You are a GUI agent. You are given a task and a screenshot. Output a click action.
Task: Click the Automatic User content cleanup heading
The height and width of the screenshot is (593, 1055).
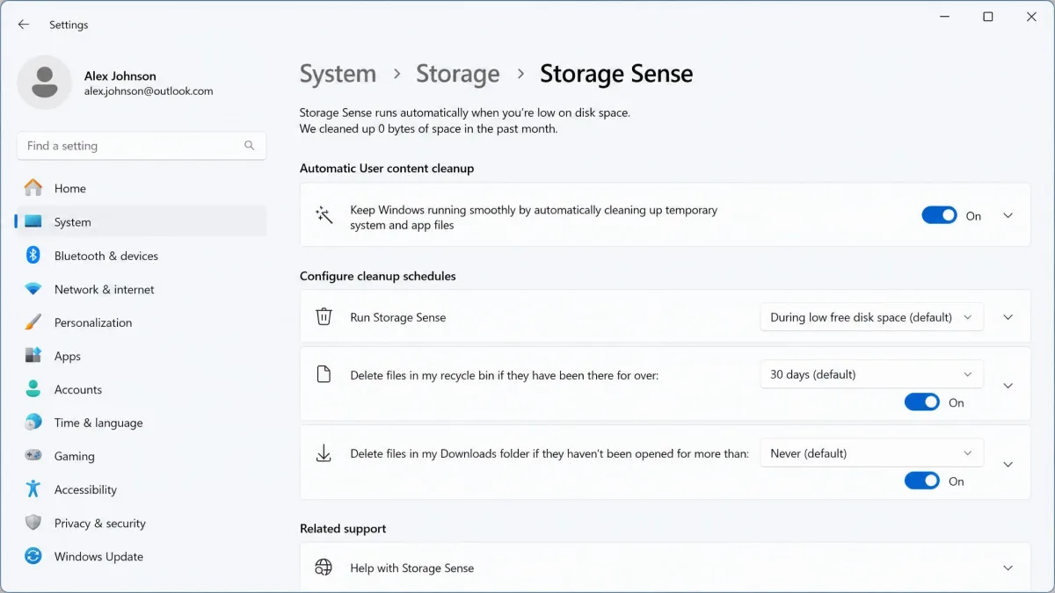(387, 168)
